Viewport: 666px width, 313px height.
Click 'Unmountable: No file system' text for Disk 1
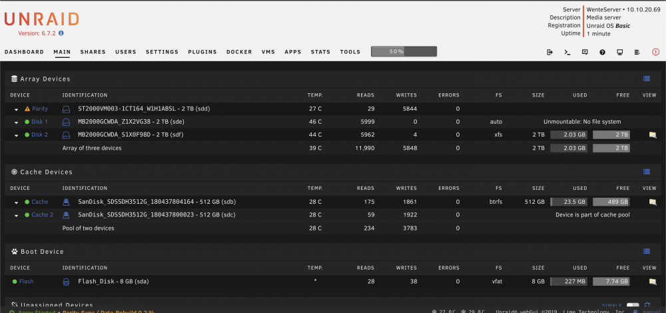pyautogui.click(x=582, y=122)
